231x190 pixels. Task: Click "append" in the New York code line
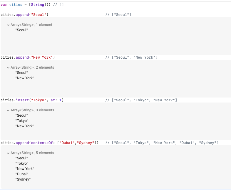click(x=22, y=57)
